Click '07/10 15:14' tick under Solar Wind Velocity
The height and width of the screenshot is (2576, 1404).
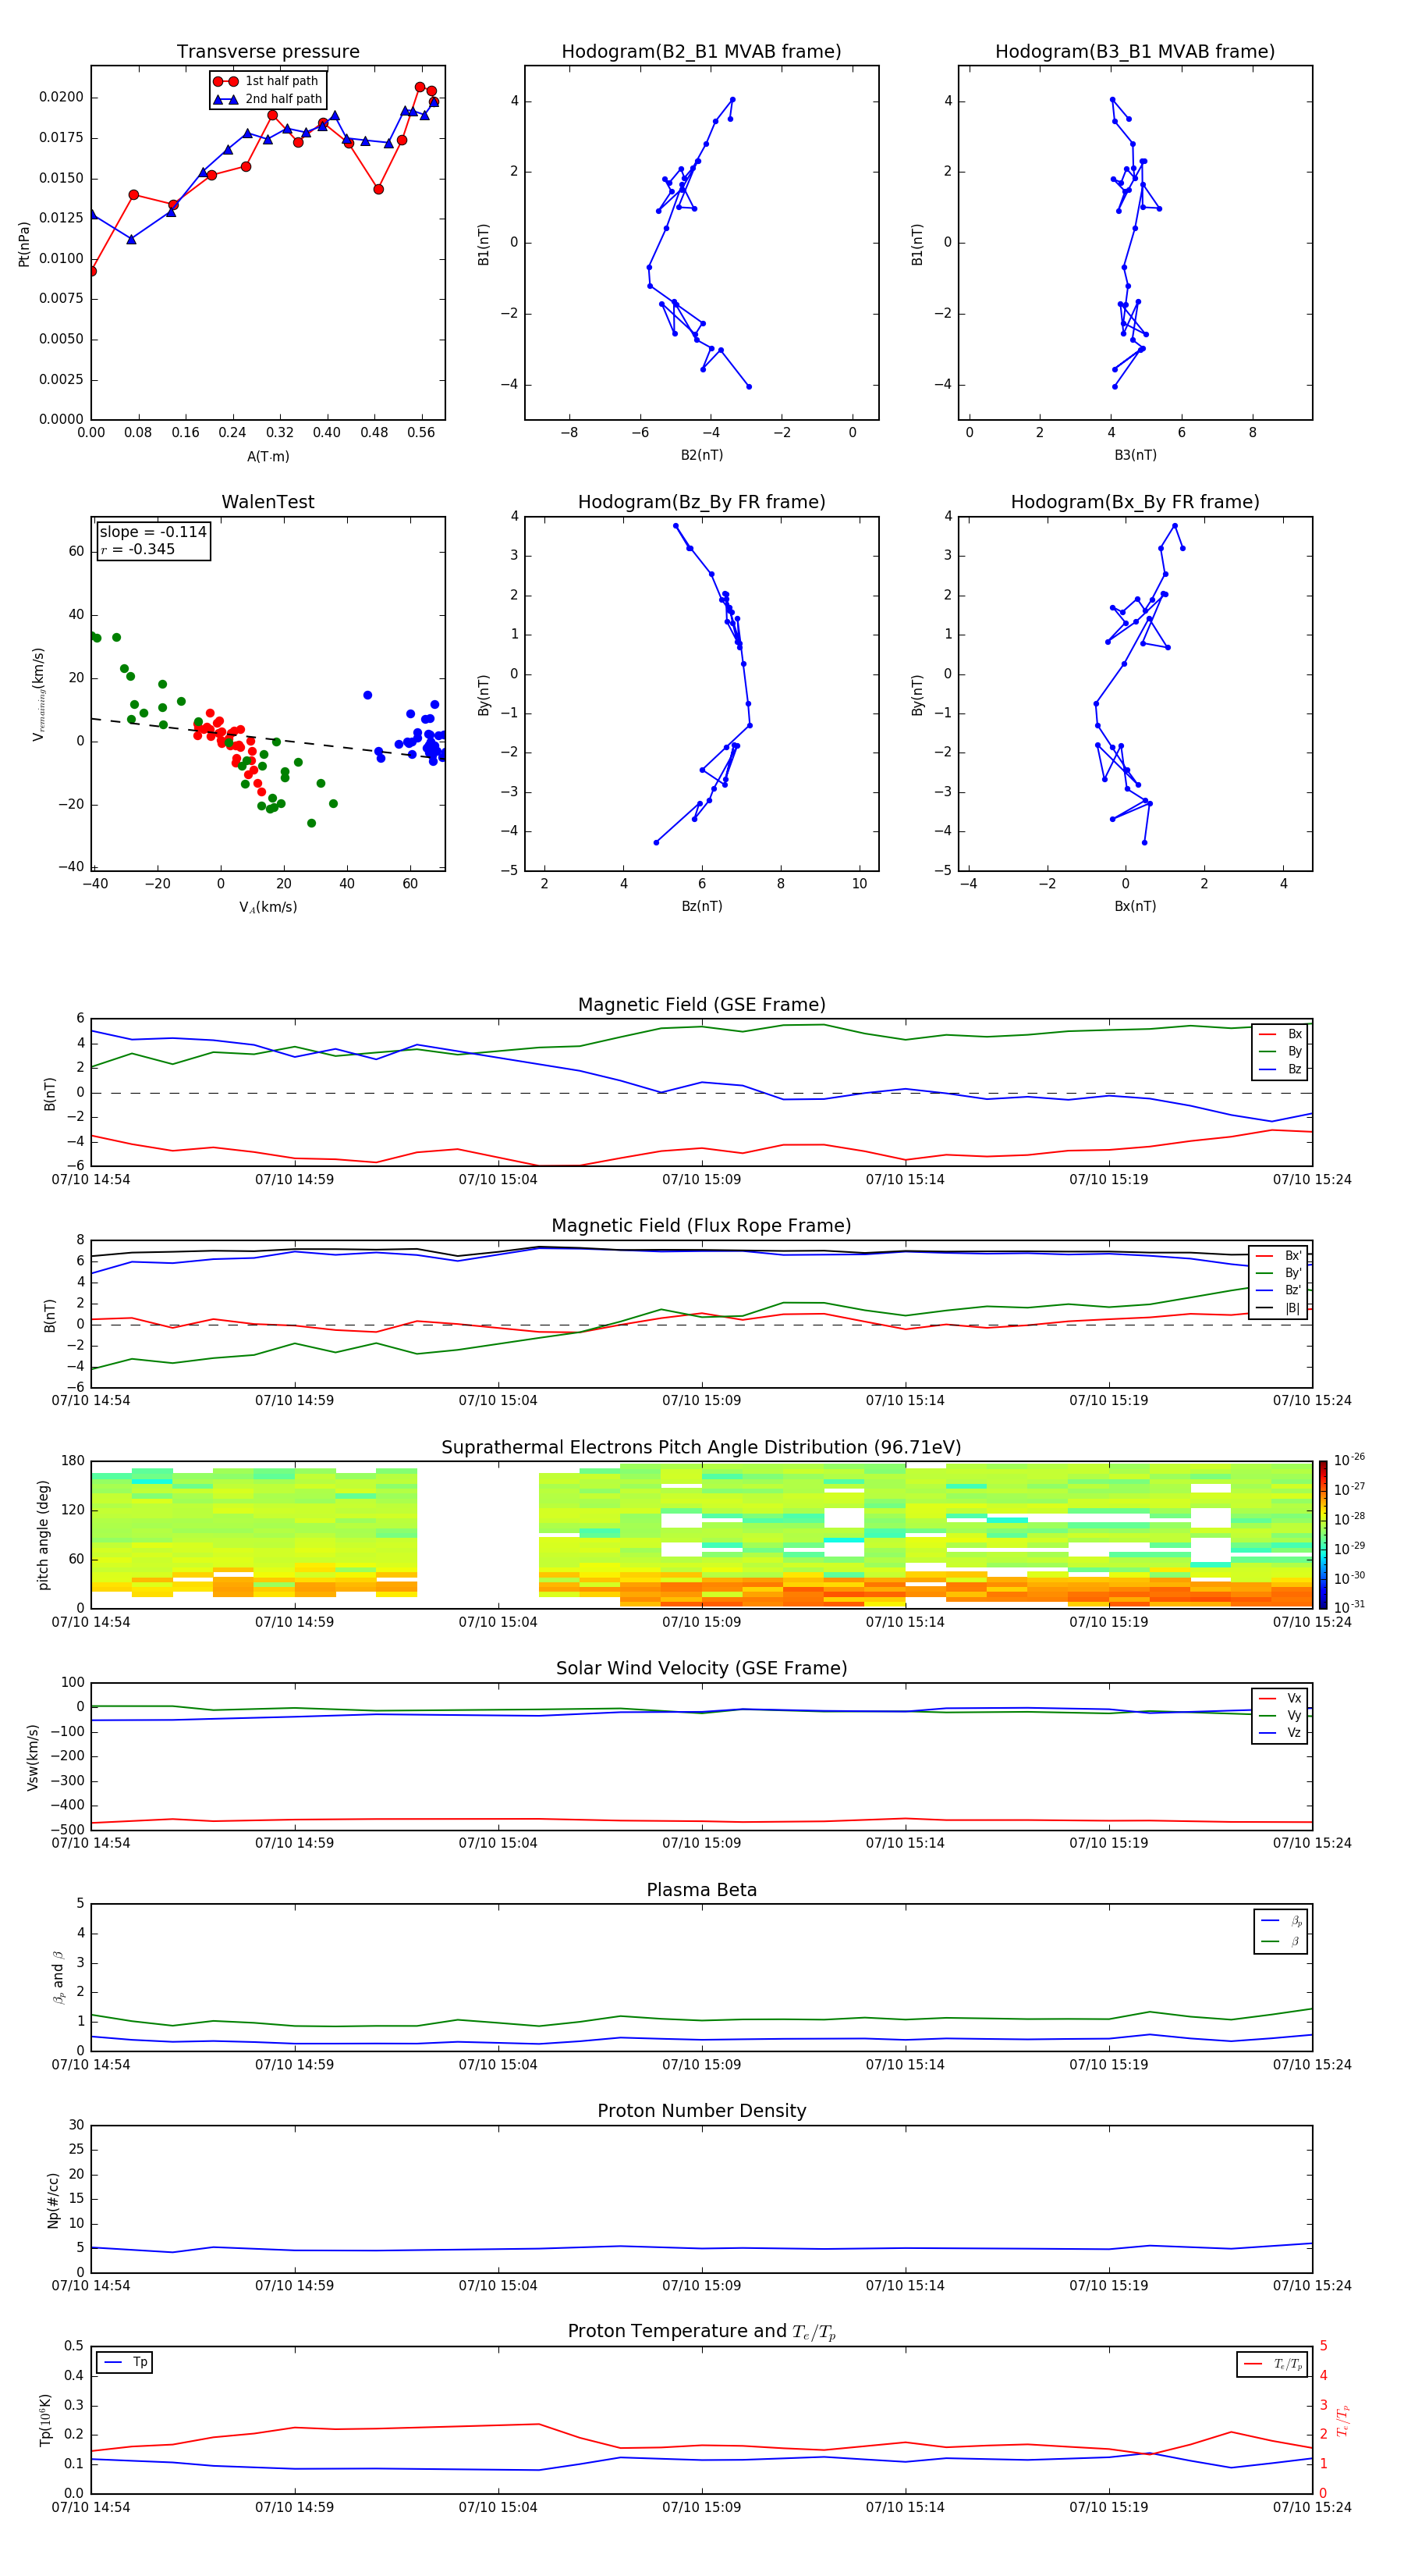tap(906, 1843)
